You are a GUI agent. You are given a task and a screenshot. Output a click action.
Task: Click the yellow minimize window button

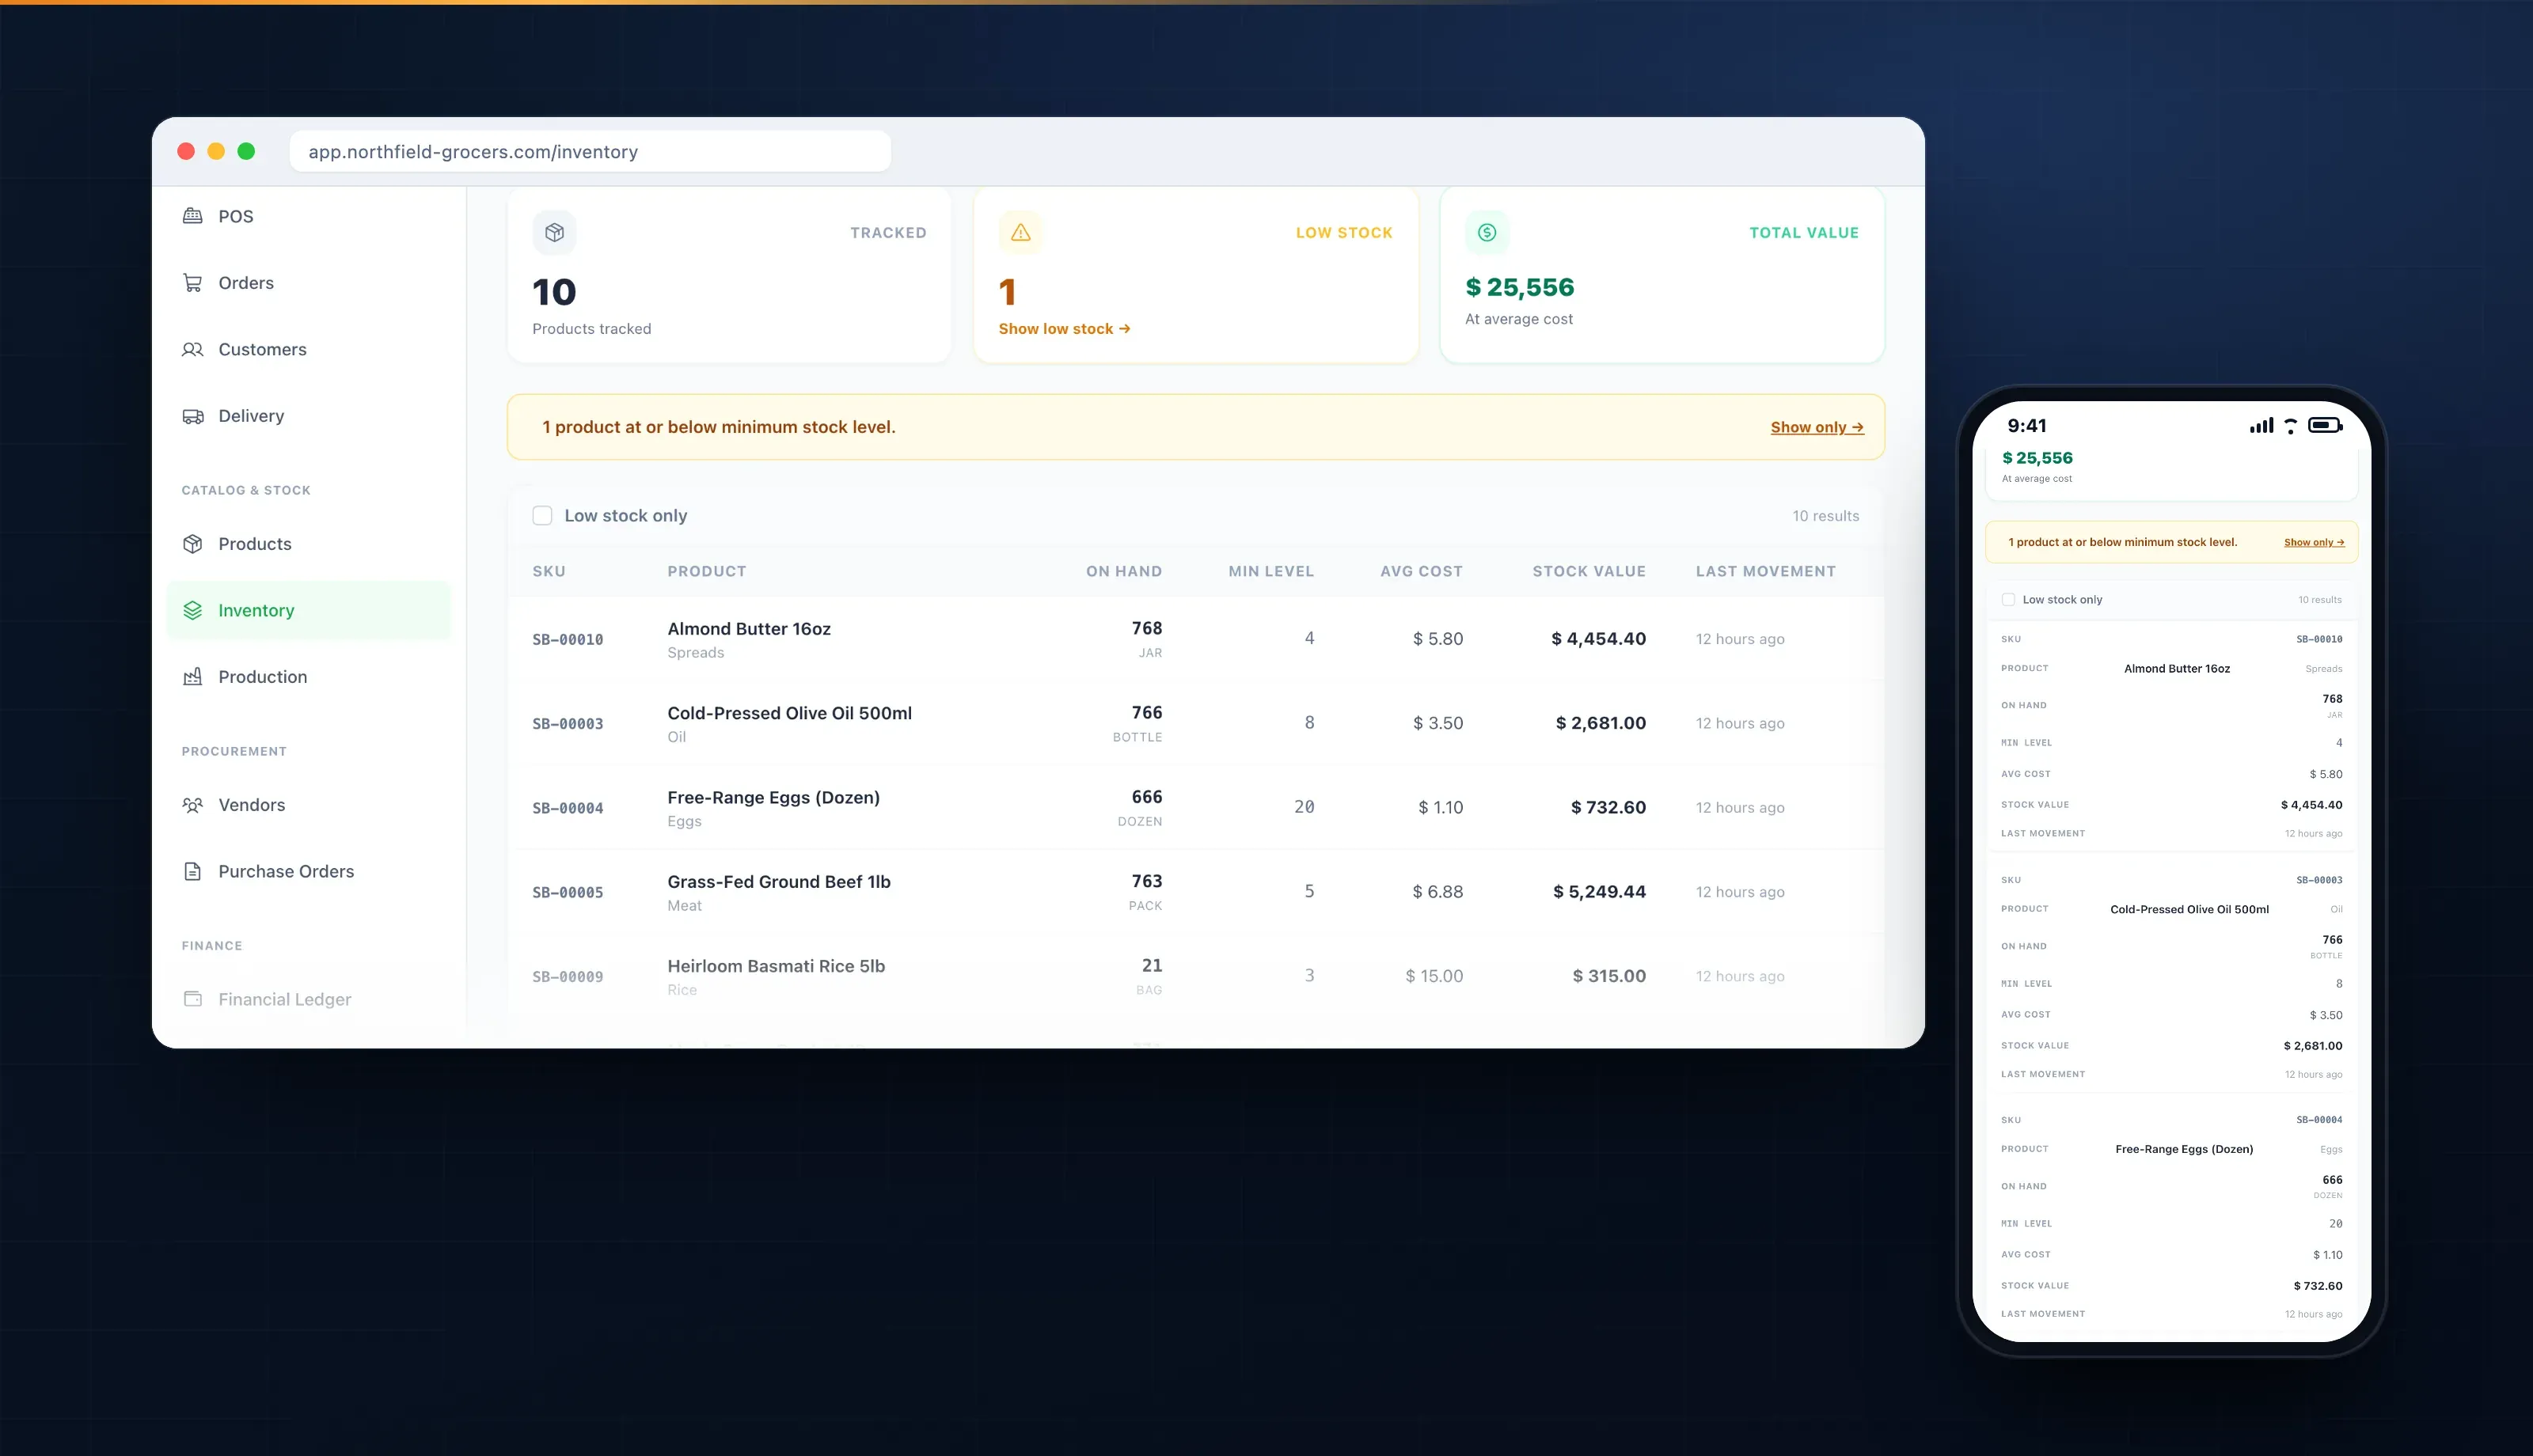[x=216, y=151]
